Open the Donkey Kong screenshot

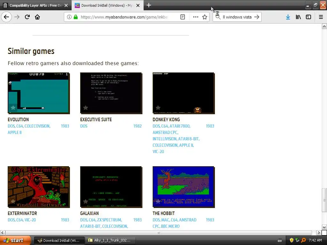click(x=184, y=93)
